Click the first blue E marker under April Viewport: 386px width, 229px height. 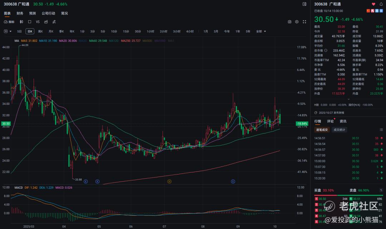tap(86, 182)
